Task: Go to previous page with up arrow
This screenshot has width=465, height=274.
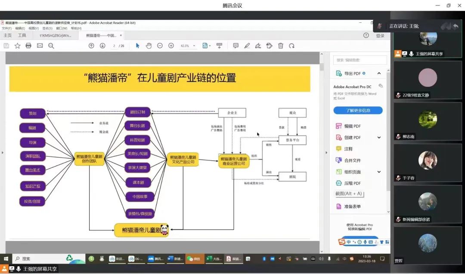Action: [91, 46]
